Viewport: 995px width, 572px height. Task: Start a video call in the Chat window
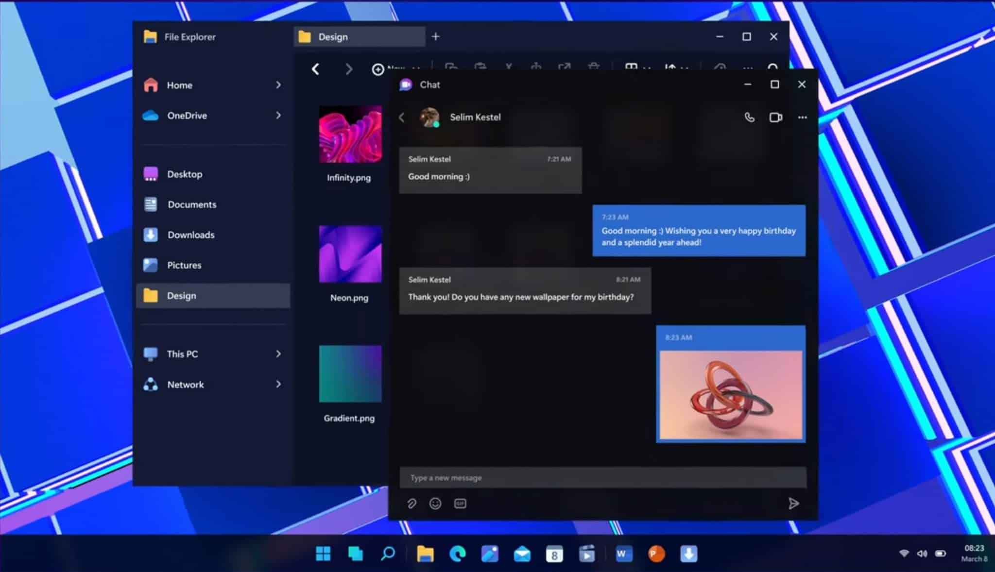click(x=775, y=117)
